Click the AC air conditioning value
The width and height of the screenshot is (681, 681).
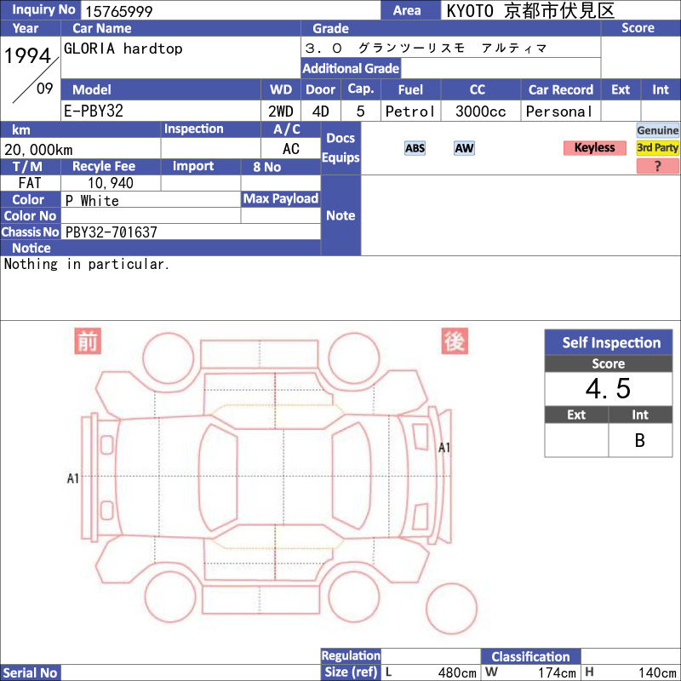290,149
